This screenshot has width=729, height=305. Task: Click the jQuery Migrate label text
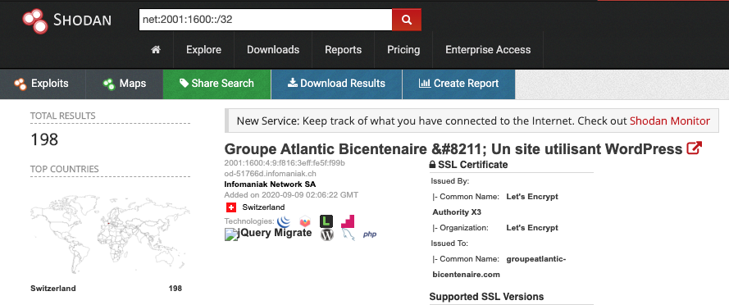pos(275,233)
